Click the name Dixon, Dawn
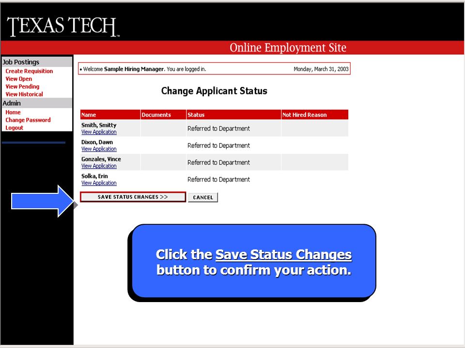The height and width of the screenshot is (348, 465). (97, 142)
